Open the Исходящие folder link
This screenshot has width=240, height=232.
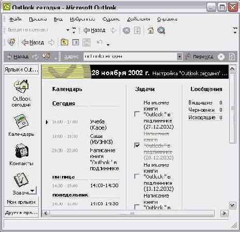[202, 117]
